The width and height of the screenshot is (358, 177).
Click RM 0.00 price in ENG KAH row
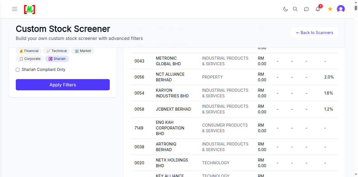(262, 128)
